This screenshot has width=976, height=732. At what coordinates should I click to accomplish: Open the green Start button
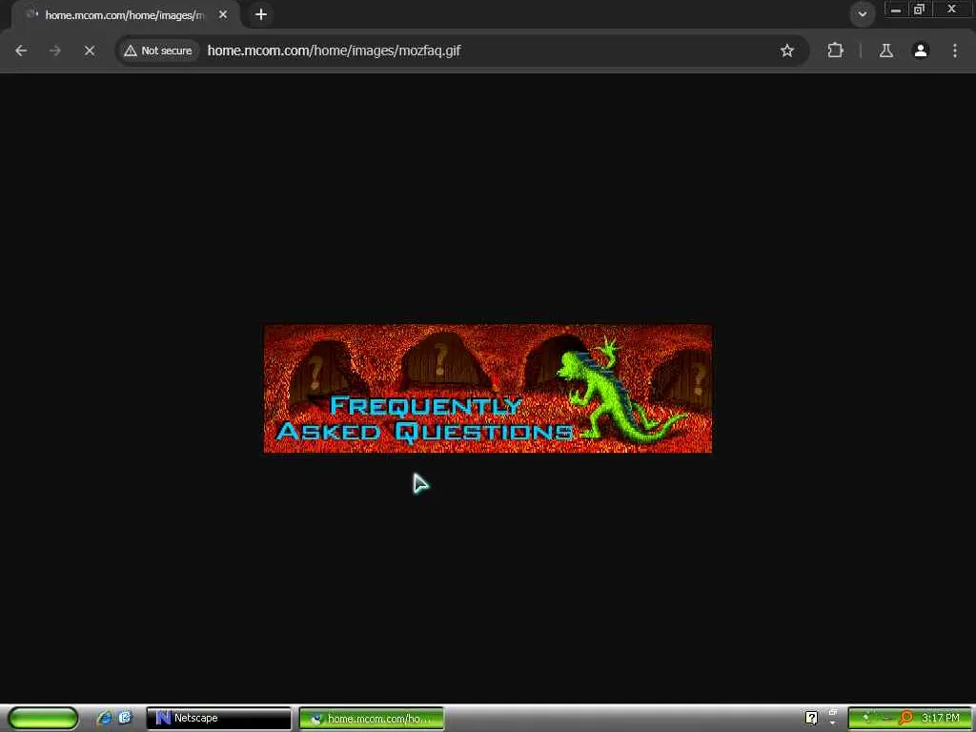(x=43, y=718)
